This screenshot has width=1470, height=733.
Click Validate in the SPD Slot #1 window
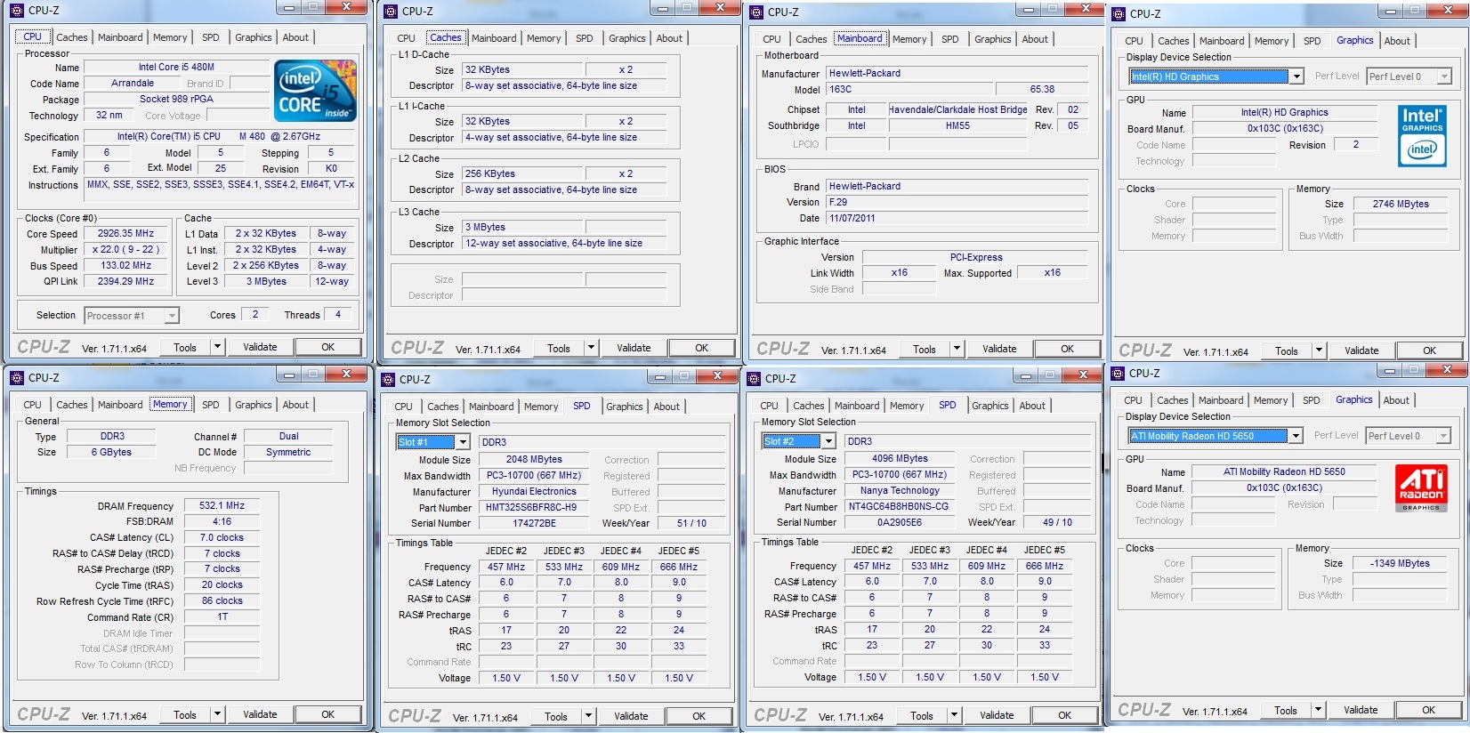click(x=631, y=716)
